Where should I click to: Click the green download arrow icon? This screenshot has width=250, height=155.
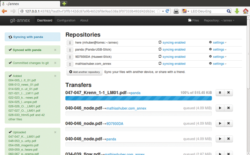237,11
